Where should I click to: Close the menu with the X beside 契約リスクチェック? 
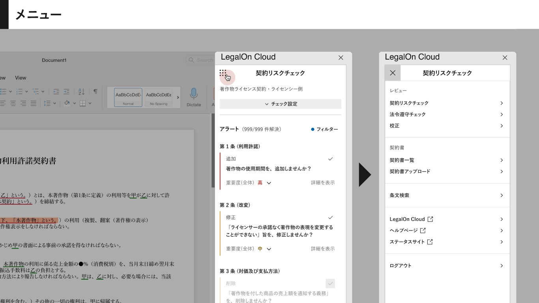393,73
